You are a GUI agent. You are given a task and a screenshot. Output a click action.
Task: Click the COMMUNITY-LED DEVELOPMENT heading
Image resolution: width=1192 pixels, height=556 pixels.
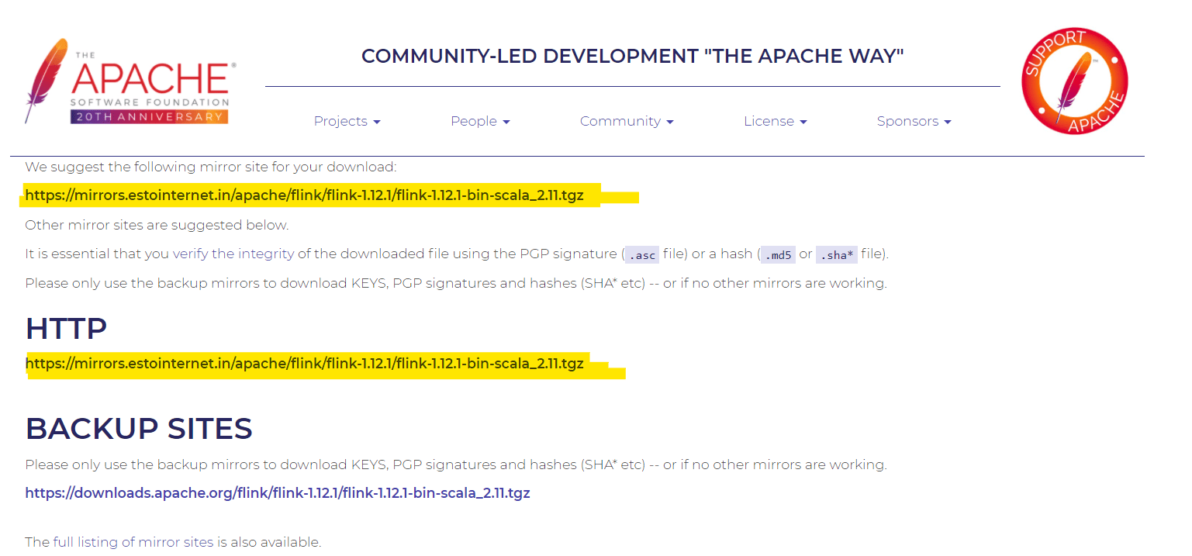632,56
